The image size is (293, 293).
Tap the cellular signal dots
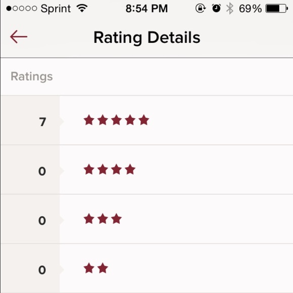pyautogui.click(x=22, y=9)
